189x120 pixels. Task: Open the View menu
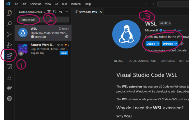(48, 4)
